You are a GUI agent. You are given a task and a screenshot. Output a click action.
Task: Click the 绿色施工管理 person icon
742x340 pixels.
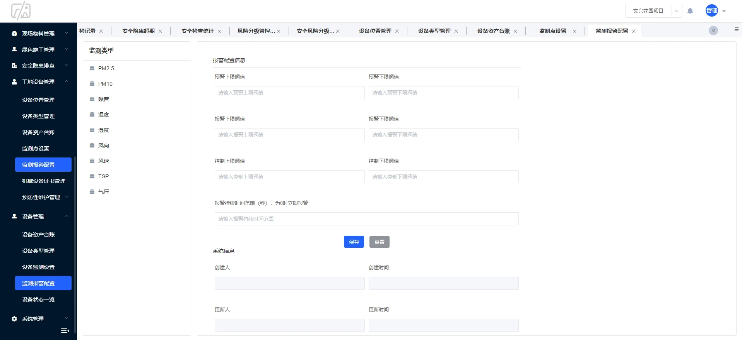[14, 49]
